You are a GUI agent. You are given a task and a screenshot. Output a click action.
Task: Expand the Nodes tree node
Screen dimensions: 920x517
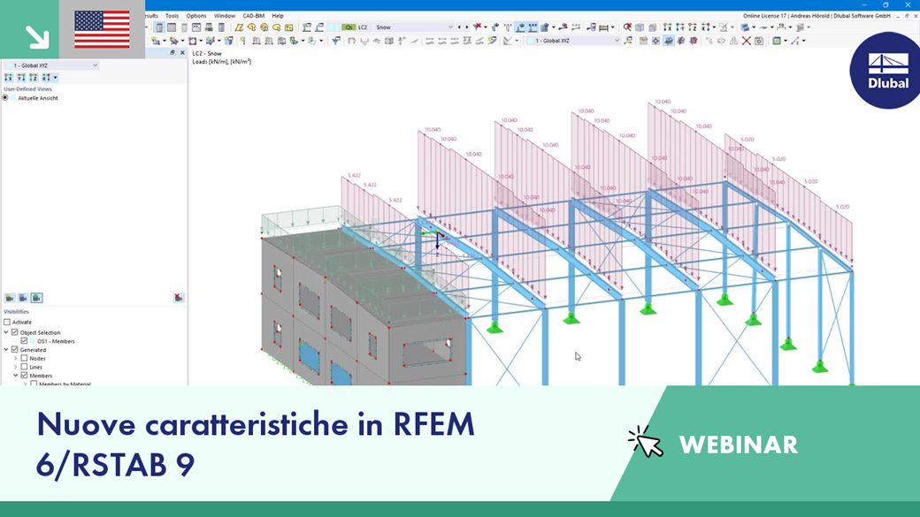pyautogui.click(x=16, y=358)
